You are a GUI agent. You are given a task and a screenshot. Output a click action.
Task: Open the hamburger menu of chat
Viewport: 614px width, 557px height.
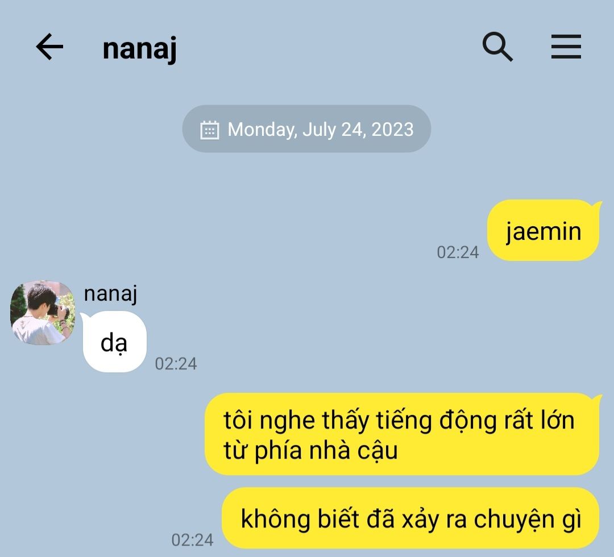point(566,47)
